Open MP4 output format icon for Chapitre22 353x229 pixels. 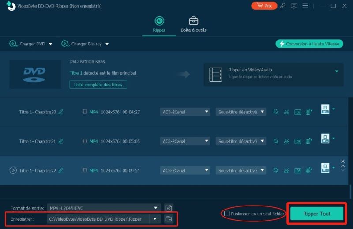[325, 168]
